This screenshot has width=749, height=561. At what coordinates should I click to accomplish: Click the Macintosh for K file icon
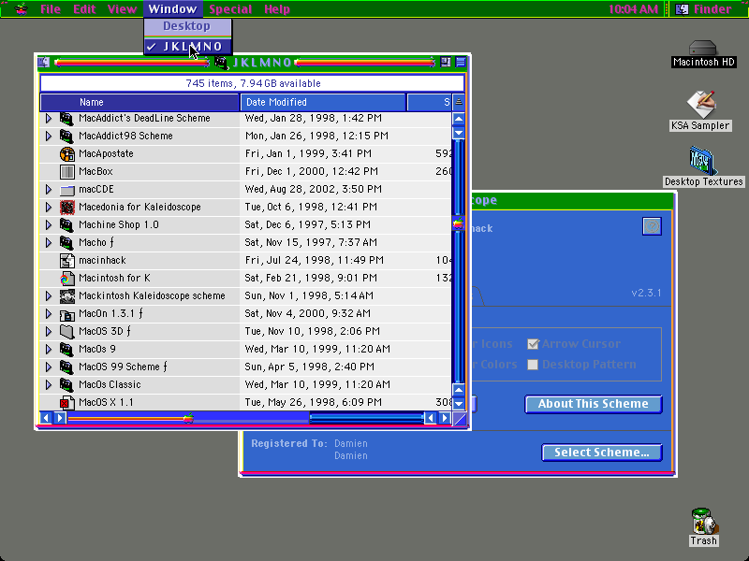(66, 278)
